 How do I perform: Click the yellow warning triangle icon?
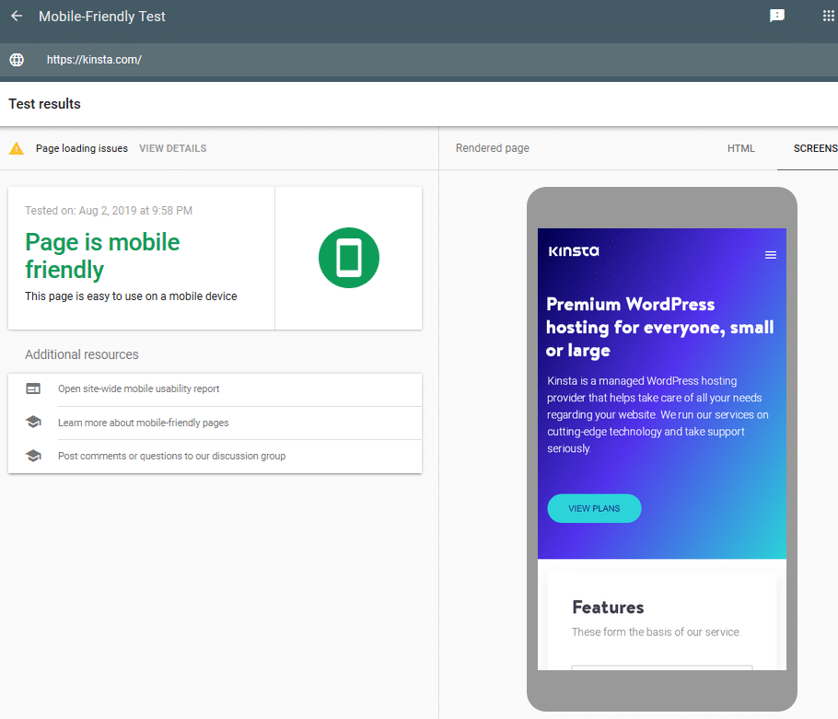pyautogui.click(x=16, y=148)
